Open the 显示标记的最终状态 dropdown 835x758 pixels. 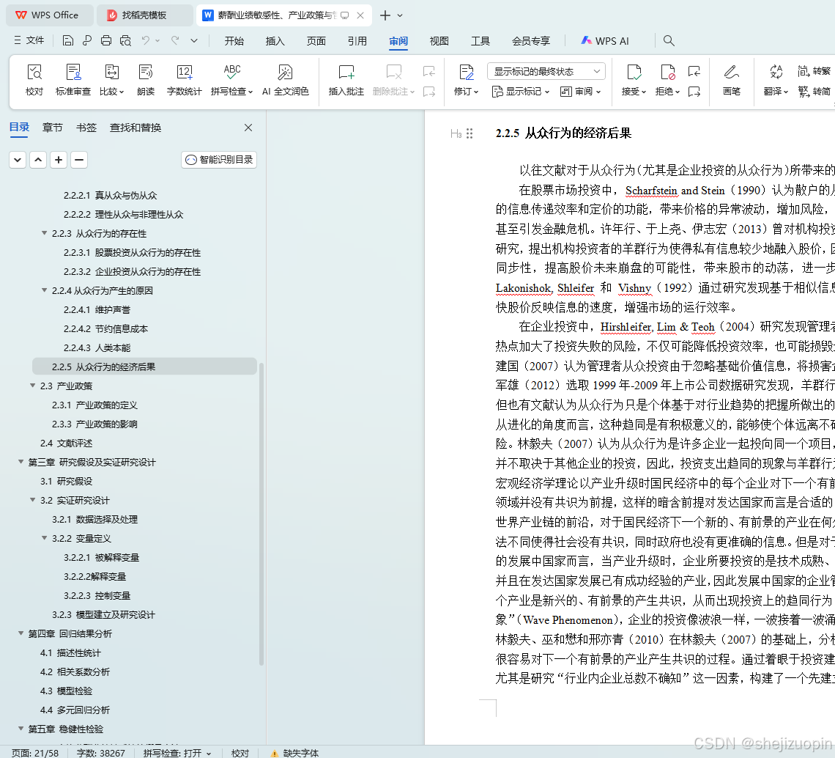coord(546,71)
